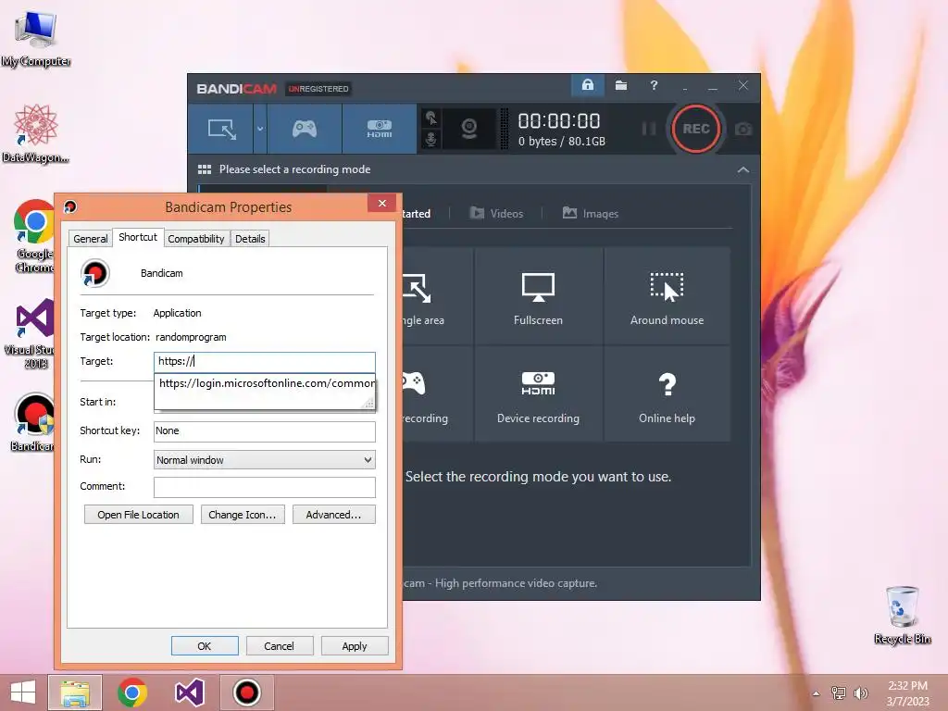Open the Images tab in Bandicam
The height and width of the screenshot is (711, 948).
click(x=590, y=214)
